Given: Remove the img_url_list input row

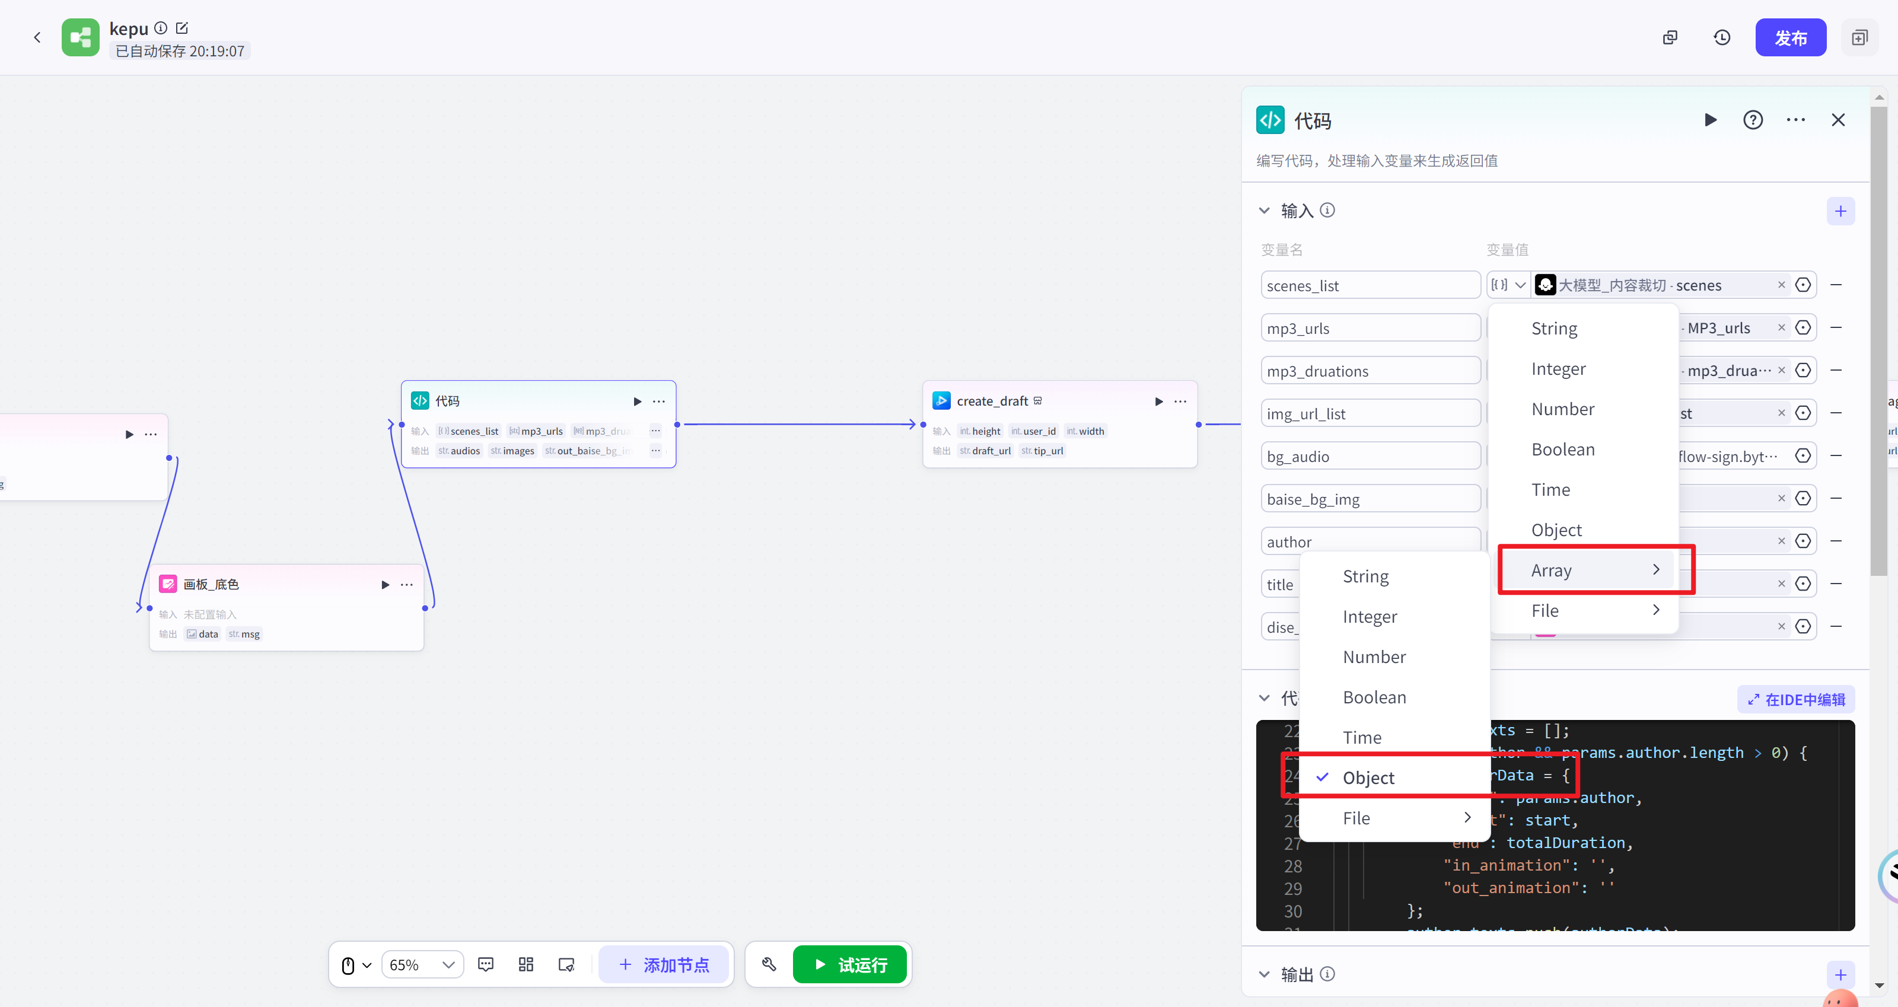Looking at the screenshot, I should click(1836, 413).
